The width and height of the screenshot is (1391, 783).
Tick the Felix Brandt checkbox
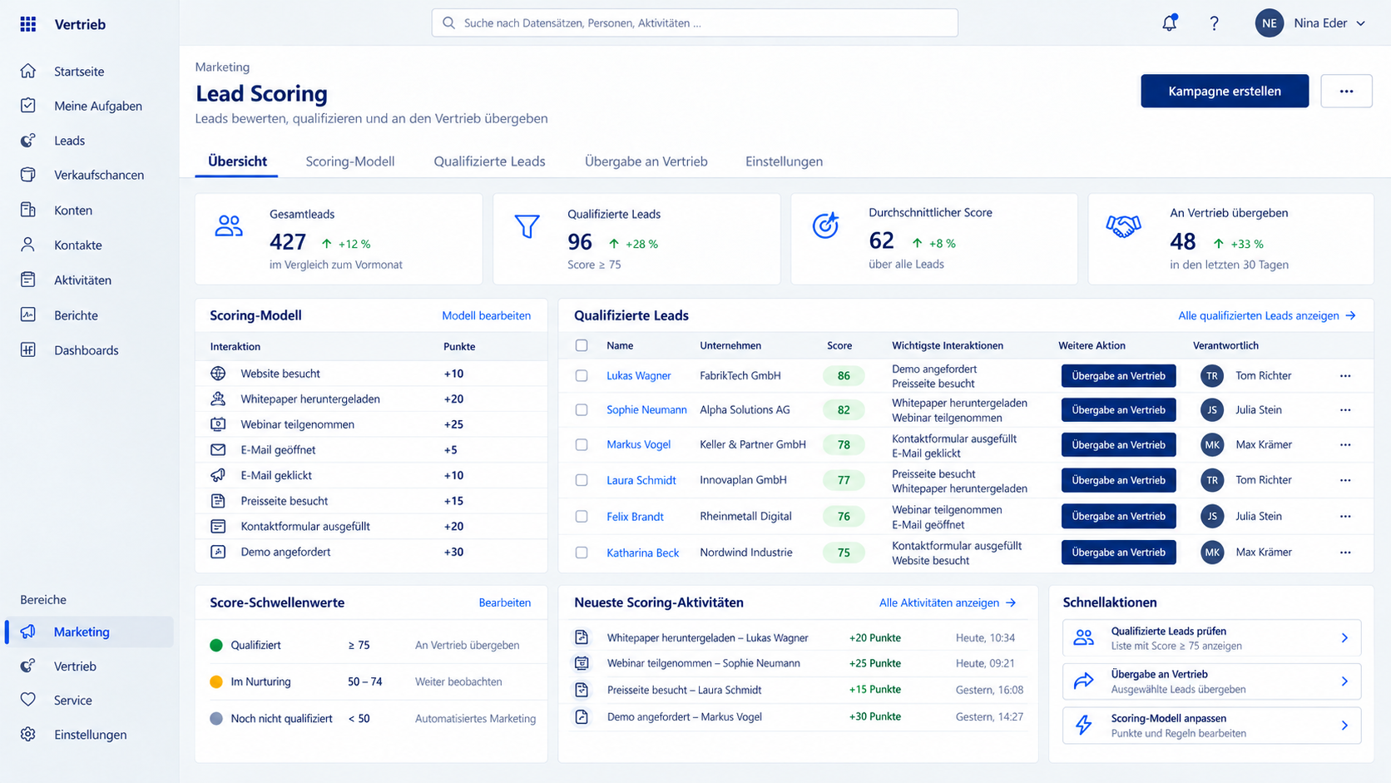coord(582,516)
